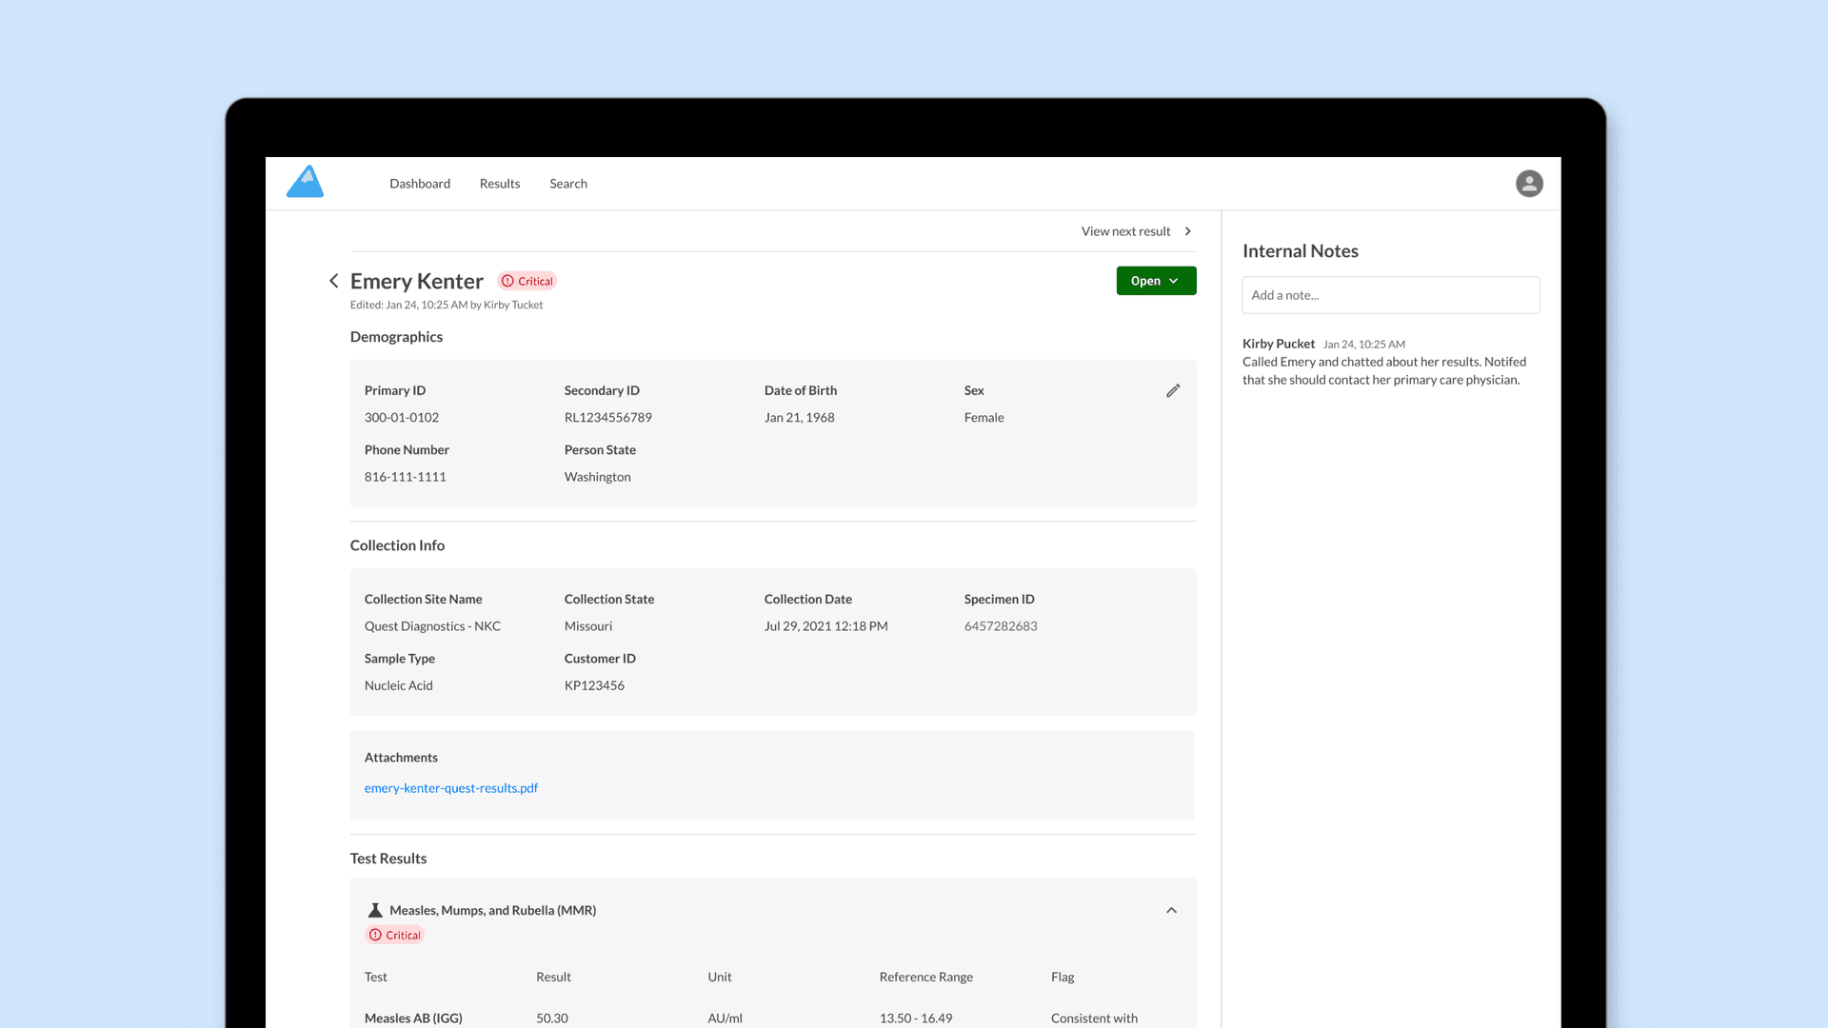Switch to the Results section
The width and height of the screenshot is (1828, 1028).
(499, 183)
